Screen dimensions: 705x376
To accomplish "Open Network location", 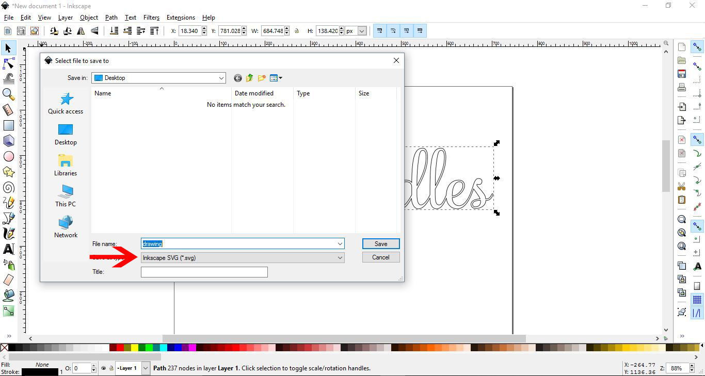I will pos(66,227).
